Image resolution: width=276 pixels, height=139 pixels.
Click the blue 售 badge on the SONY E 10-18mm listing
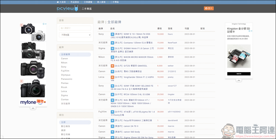[x=112, y=34]
